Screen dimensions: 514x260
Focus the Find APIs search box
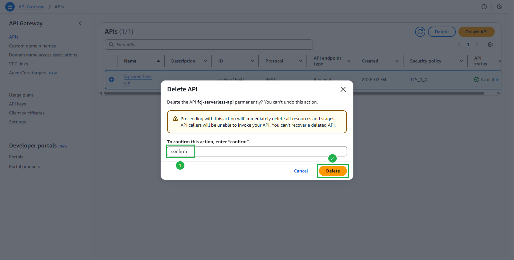click(x=209, y=45)
